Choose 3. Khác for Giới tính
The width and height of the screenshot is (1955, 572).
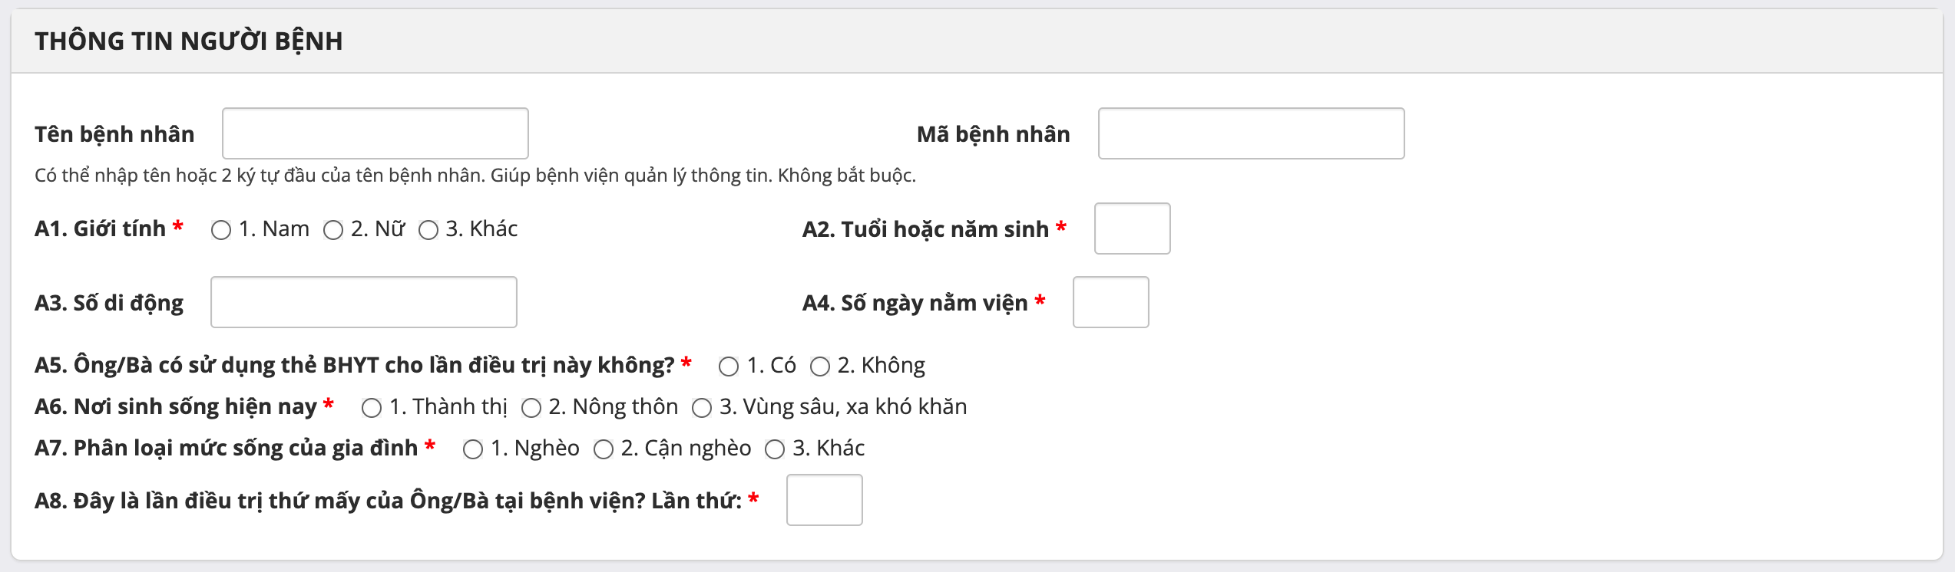(x=428, y=230)
